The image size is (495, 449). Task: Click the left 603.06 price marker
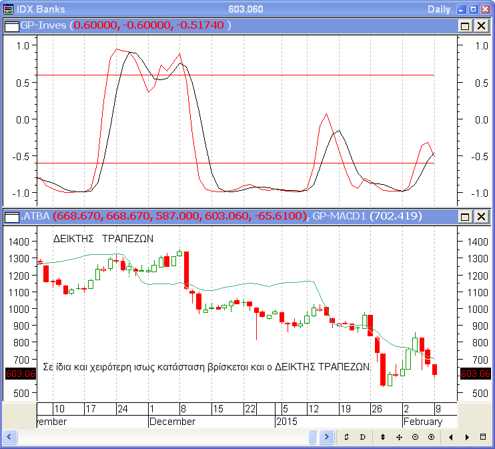click(21, 374)
